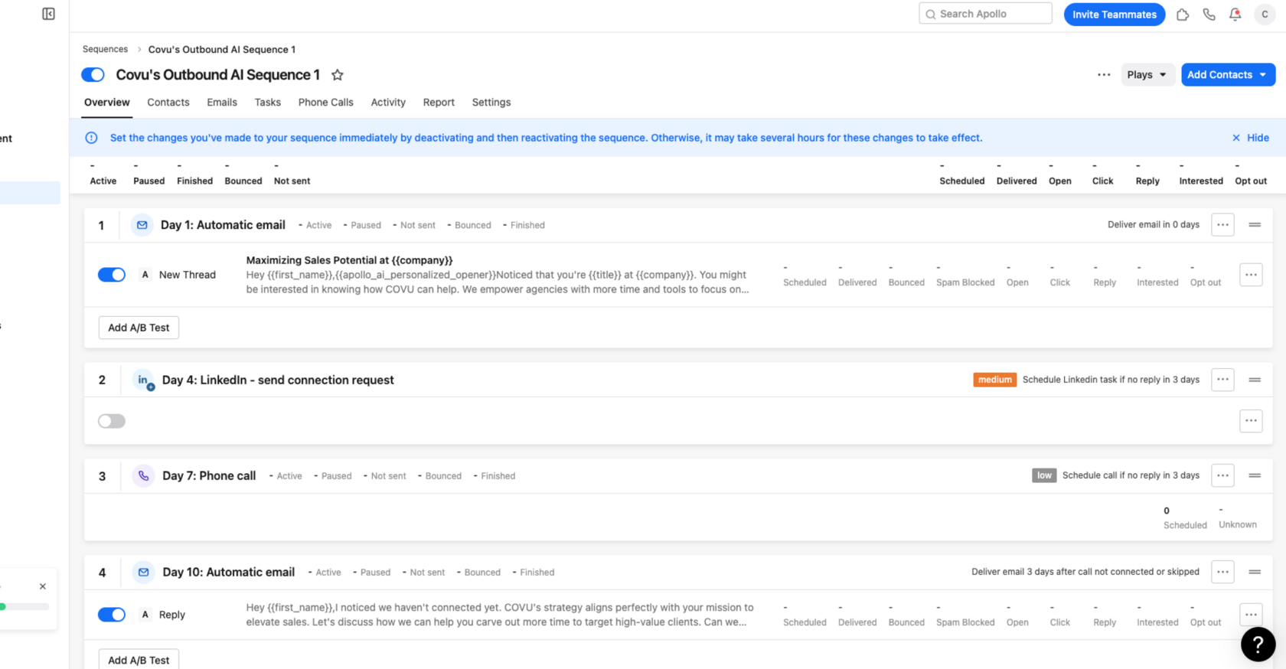
Task: Open the sequence more options ellipsis beside Plays
Action: 1104,75
